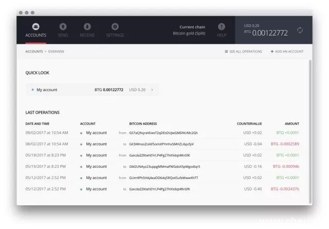Viewport: 329px width, 229px height.
Task: Click the macOS red close window button
Action: 21,12
